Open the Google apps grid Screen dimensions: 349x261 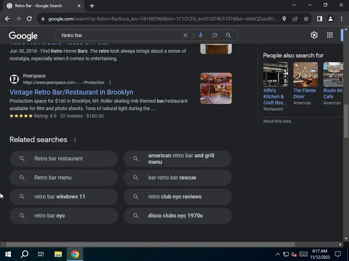click(x=330, y=35)
